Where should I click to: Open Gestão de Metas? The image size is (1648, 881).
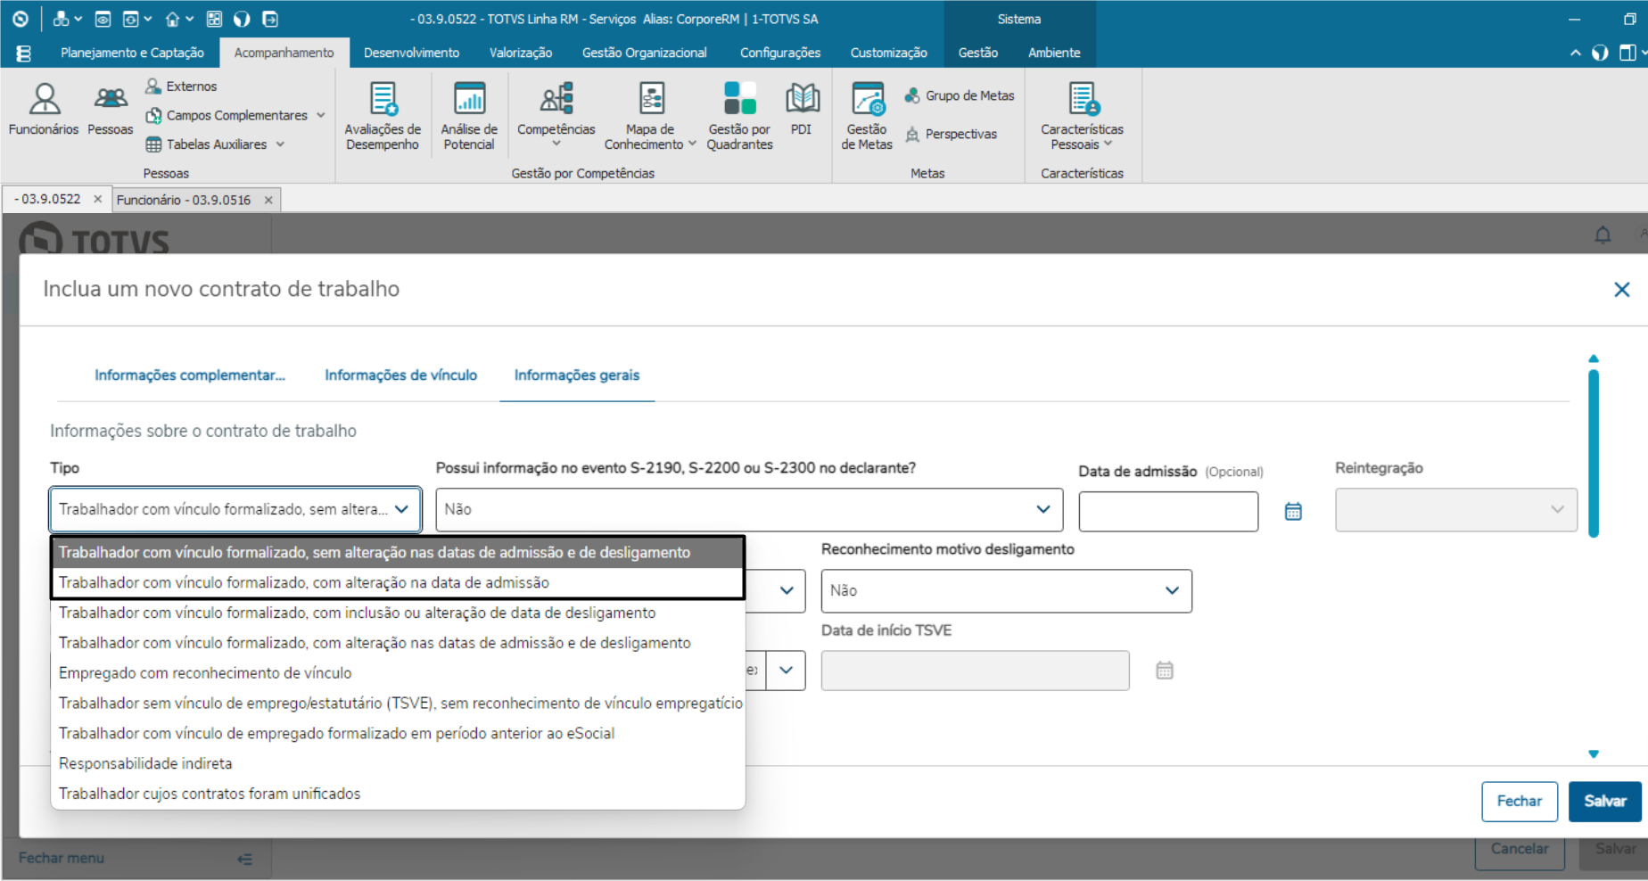coord(867,115)
